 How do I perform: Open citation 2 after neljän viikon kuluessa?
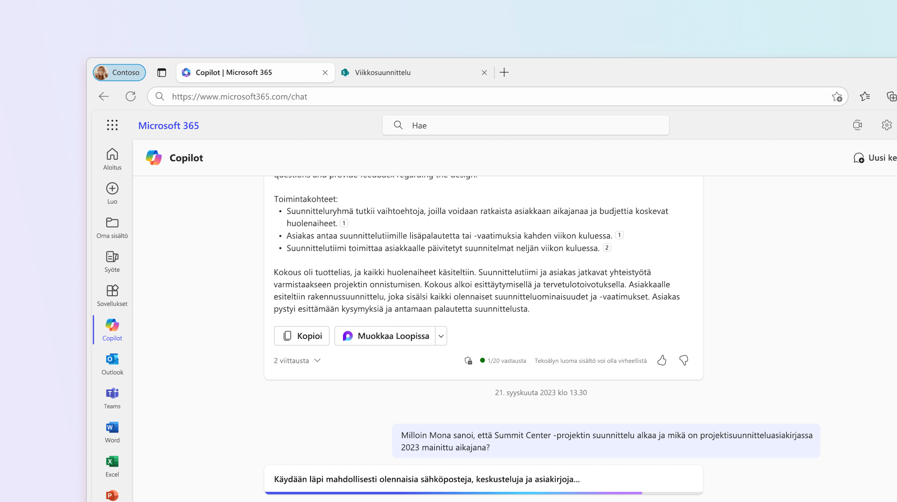pos(607,248)
